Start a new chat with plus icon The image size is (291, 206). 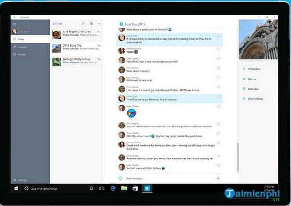click(x=91, y=23)
